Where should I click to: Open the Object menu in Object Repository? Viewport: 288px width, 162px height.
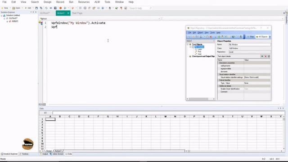(x=200, y=32)
